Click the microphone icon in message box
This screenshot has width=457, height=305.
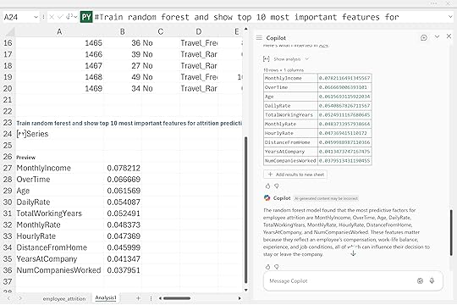coord(432,280)
